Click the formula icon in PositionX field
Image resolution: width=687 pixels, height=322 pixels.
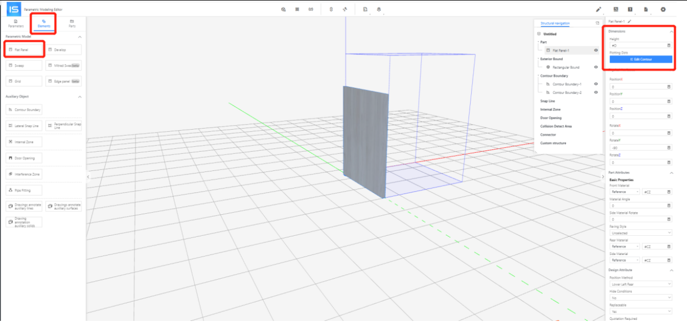click(x=669, y=87)
